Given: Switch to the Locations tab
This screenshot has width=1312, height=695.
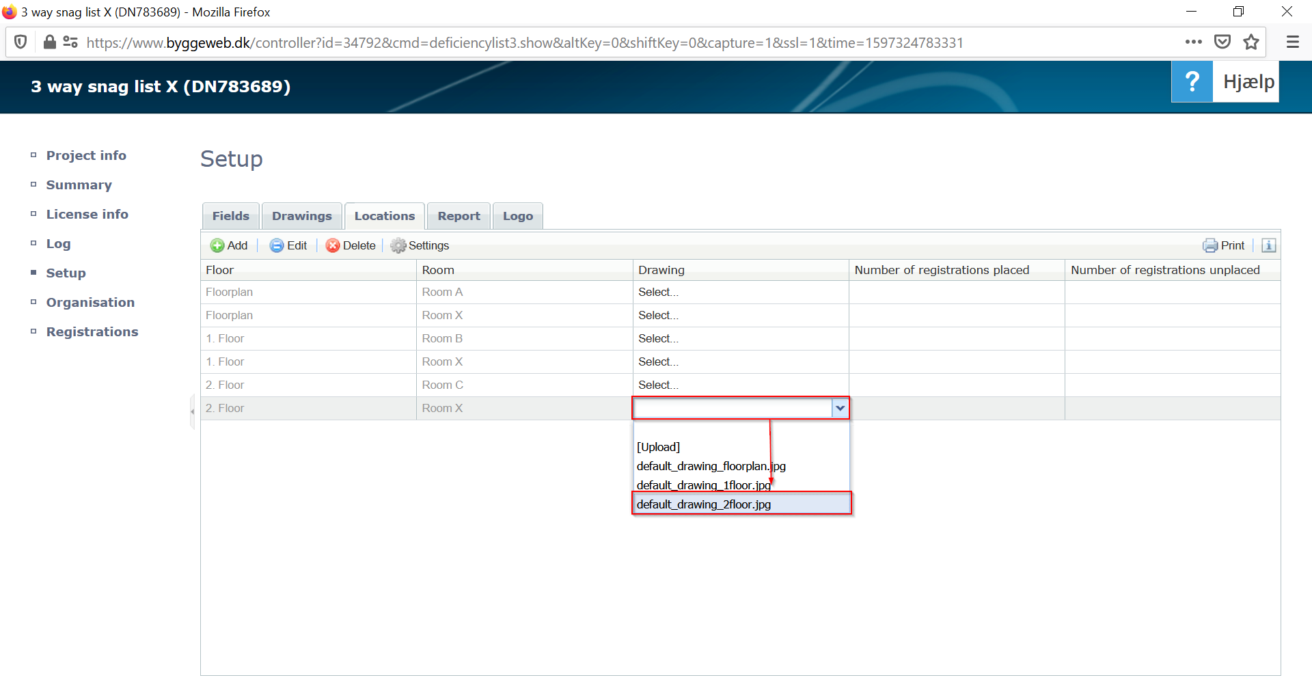Looking at the screenshot, I should (385, 216).
